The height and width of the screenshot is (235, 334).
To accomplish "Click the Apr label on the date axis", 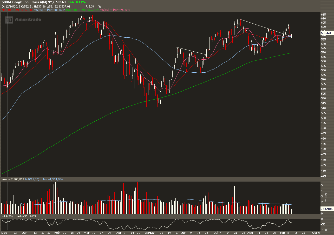I will click(x=119, y=233).
